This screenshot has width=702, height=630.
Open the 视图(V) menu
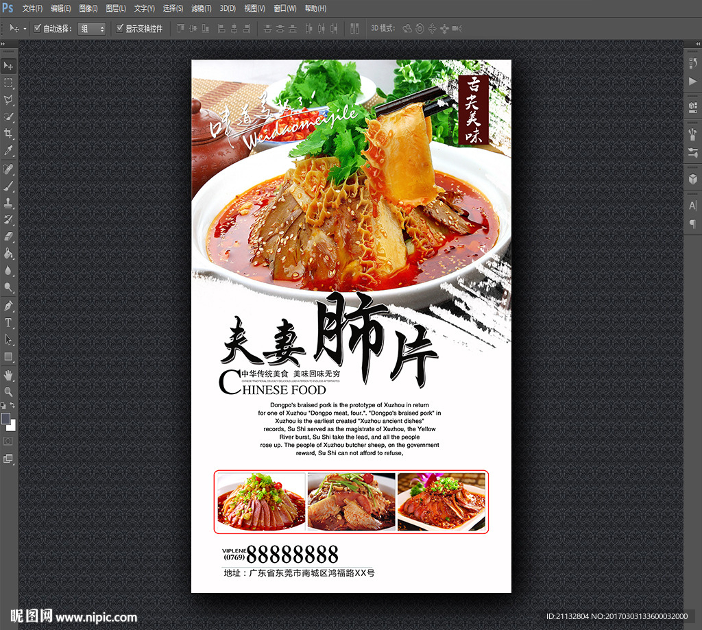pyautogui.click(x=254, y=8)
